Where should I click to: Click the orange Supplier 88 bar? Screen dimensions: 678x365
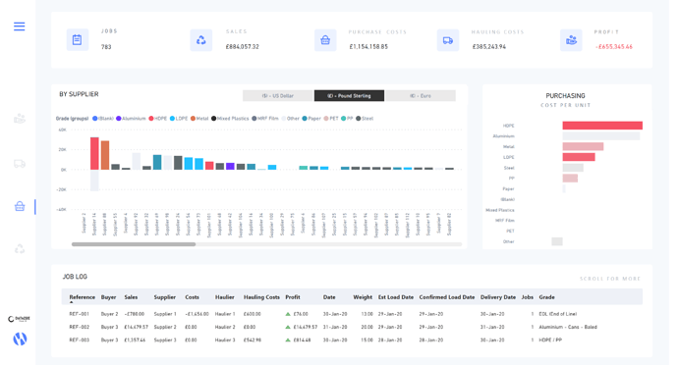tap(105, 155)
